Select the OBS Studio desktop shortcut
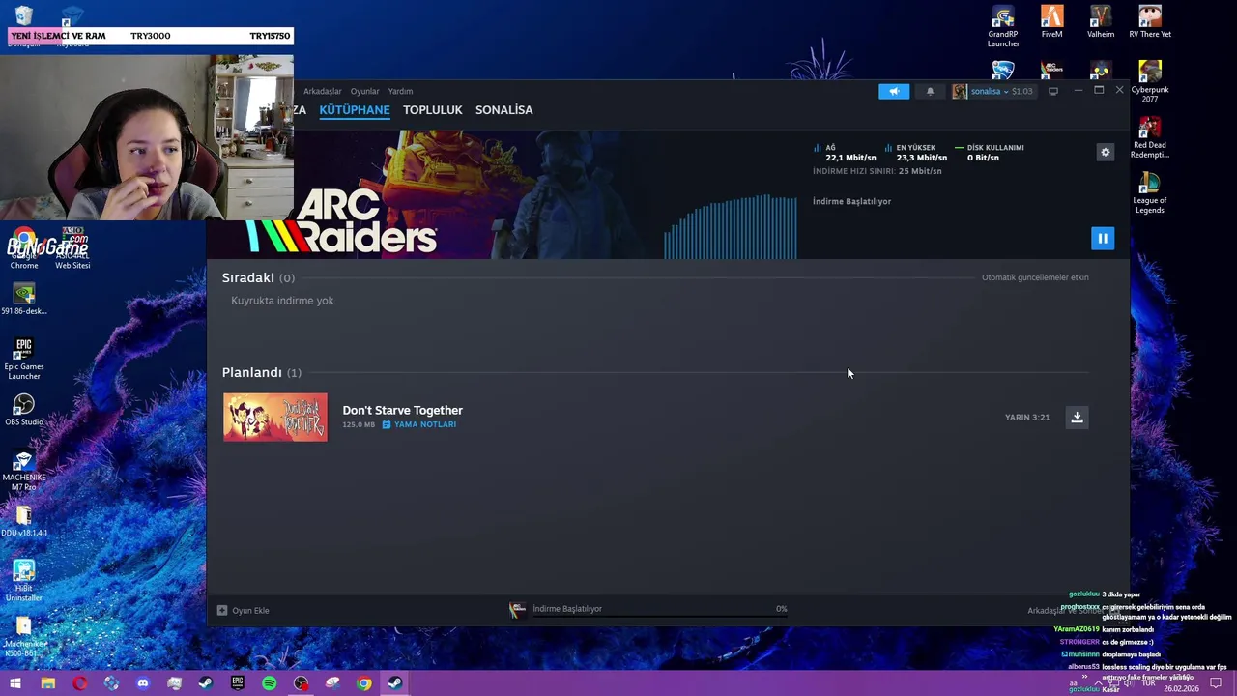This screenshot has width=1237, height=696. click(x=24, y=410)
